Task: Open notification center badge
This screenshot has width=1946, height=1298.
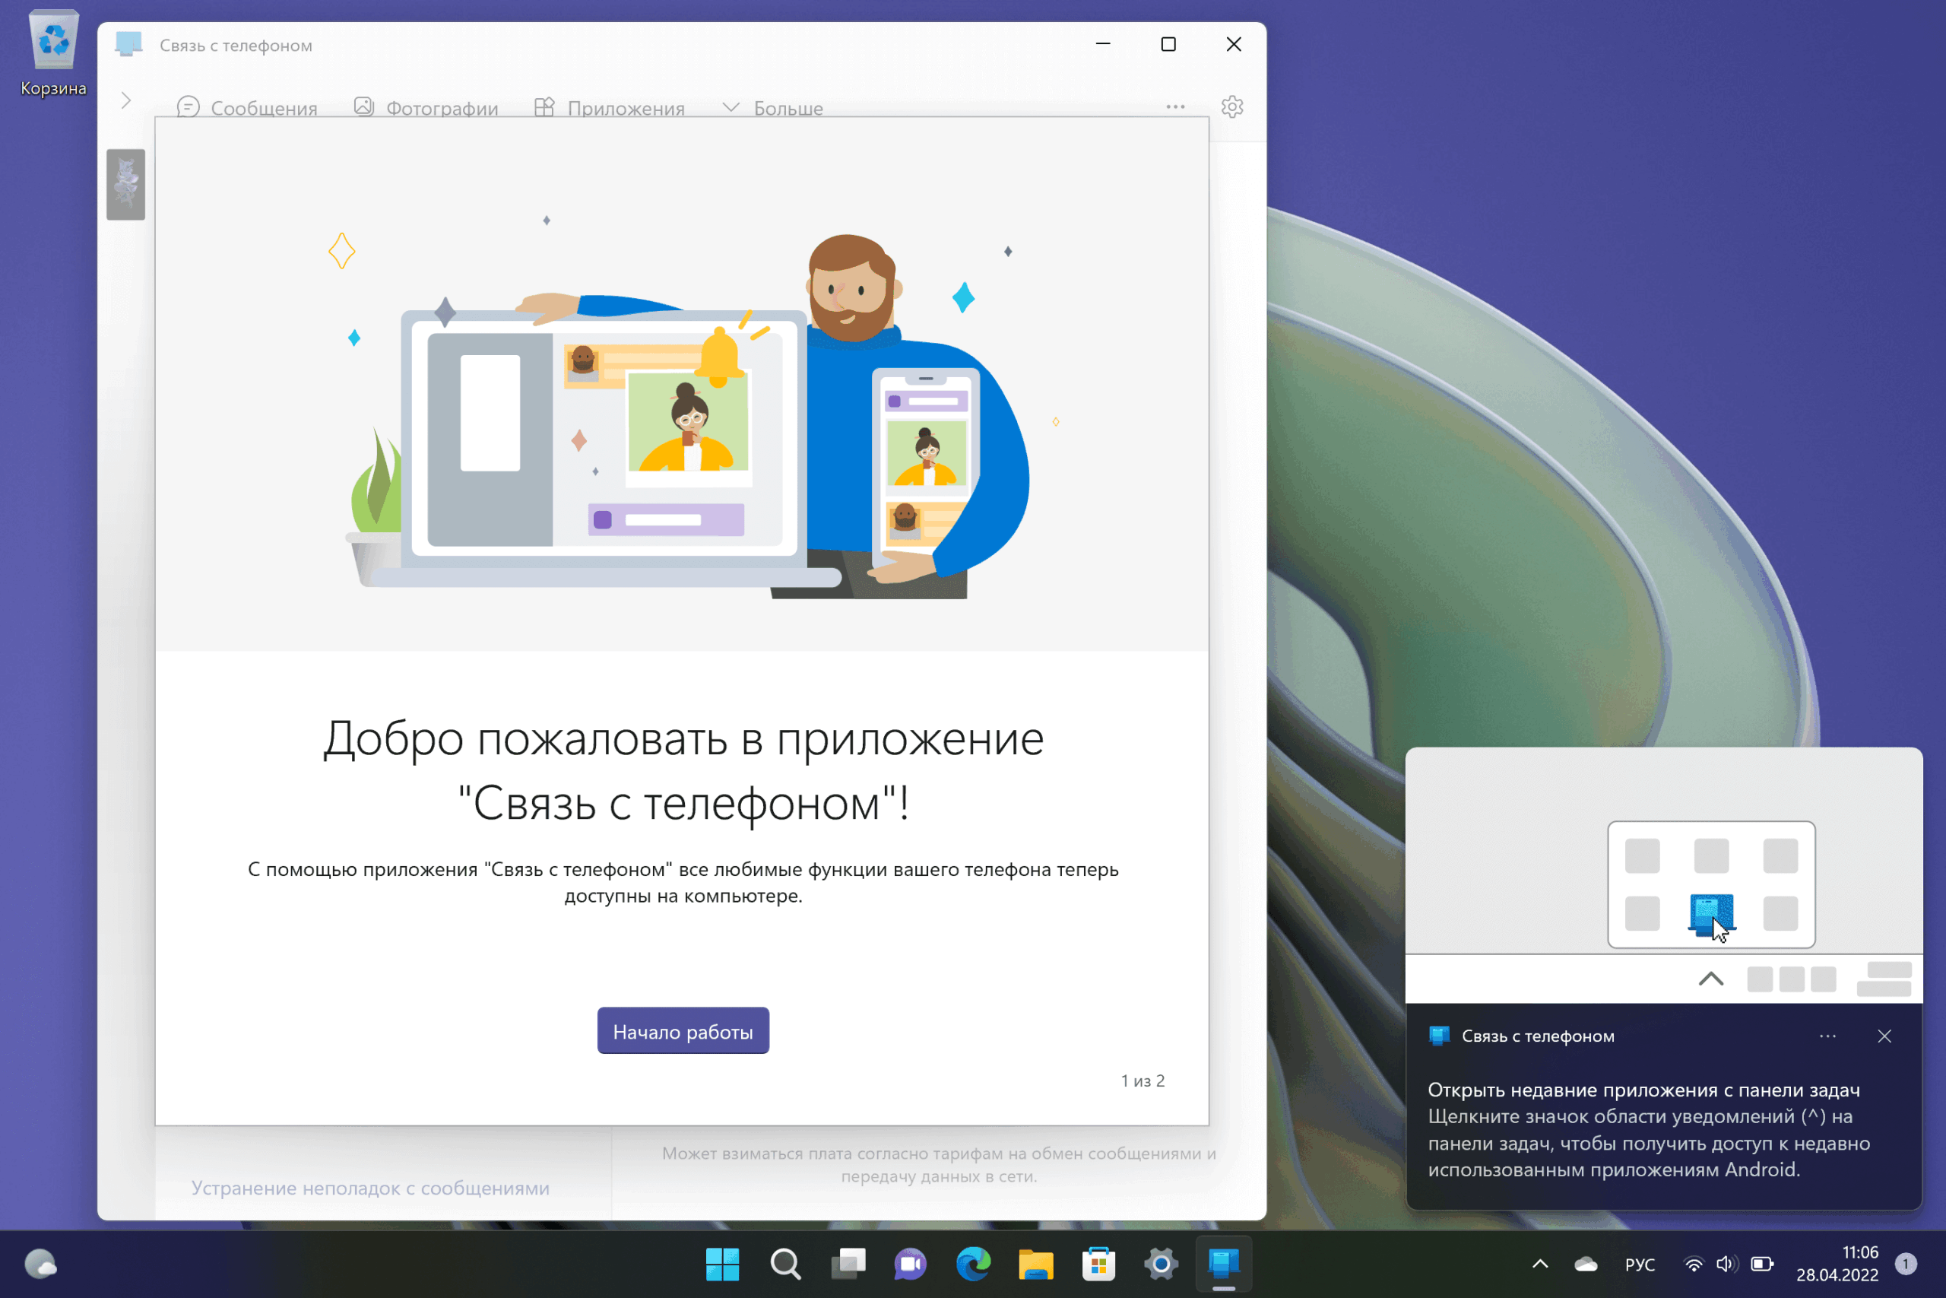Action: (x=1906, y=1263)
